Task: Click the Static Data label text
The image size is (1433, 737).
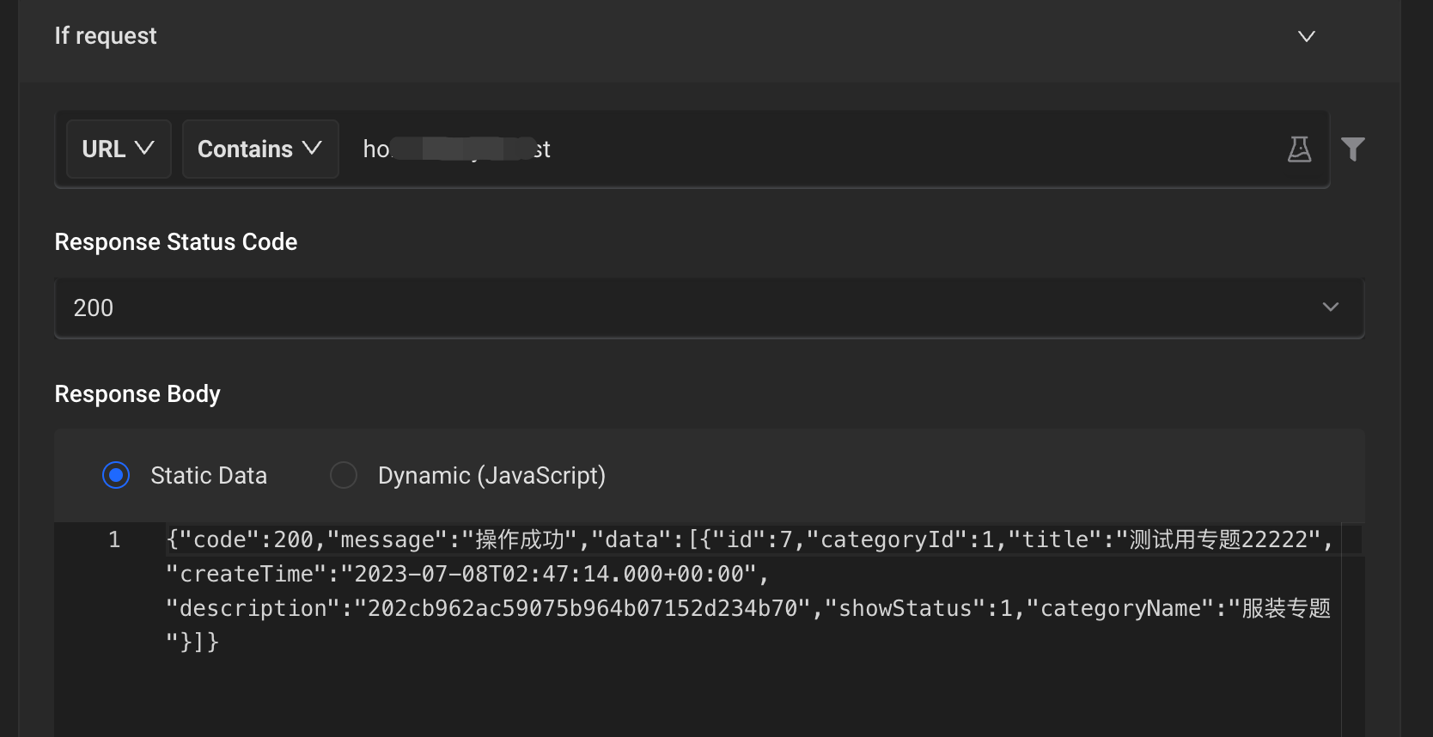Action: tap(209, 475)
